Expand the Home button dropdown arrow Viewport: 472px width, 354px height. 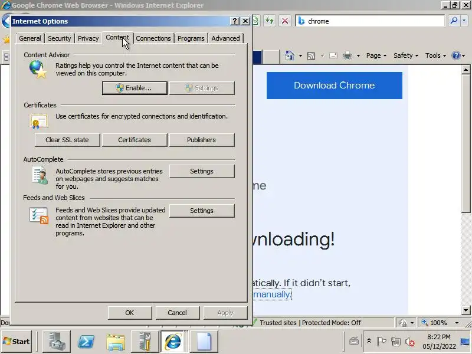tap(300, 55)
